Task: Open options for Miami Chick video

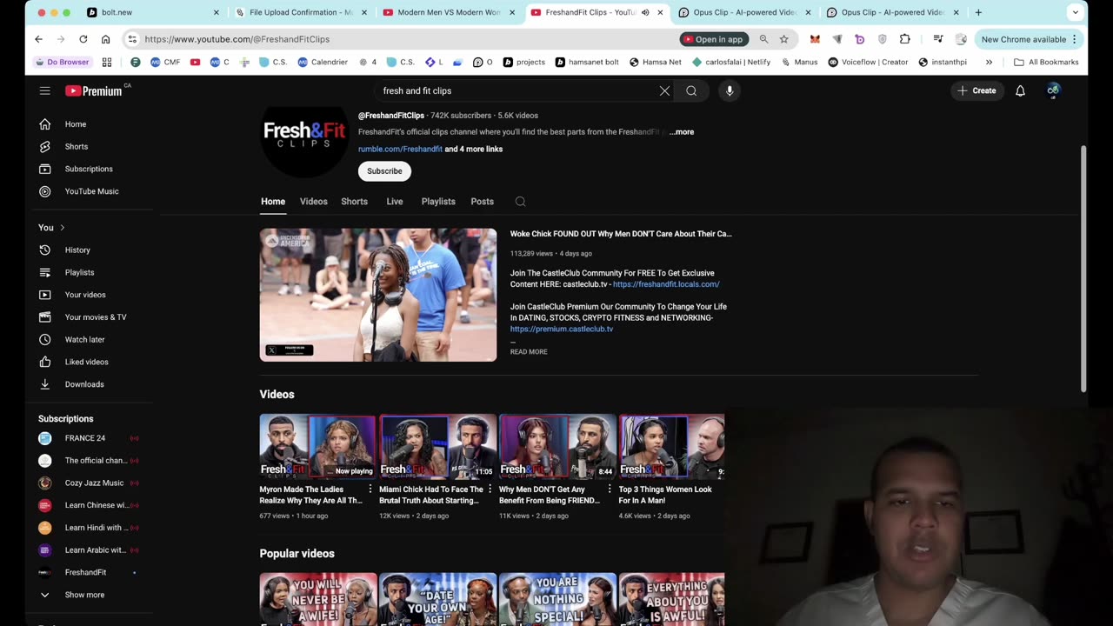Action: [x=490, y=489]
